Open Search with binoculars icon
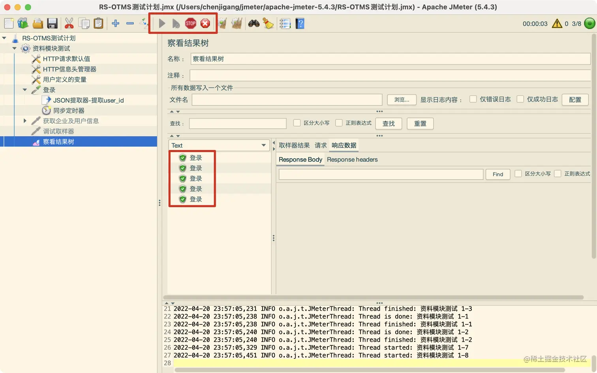Viewport: 597px width, 373px height. pyautogui.click(x=253, y=24)
